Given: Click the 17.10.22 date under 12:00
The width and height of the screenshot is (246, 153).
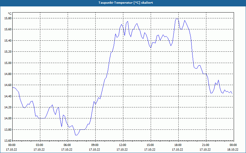Looking at the screenshot, I should pyautogui.click(x=122, y=150).
